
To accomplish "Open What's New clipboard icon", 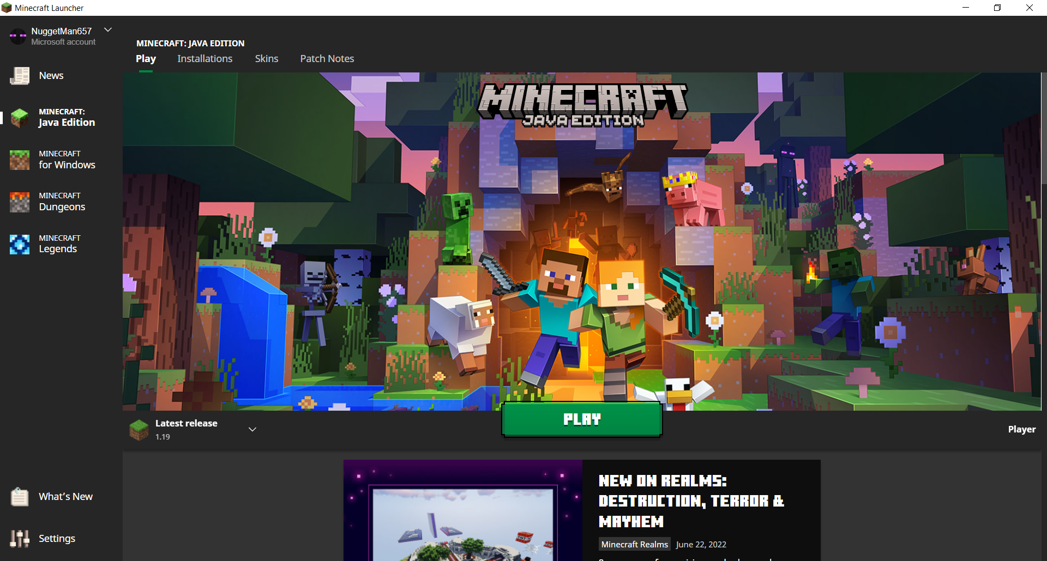I will tap(20, 497).
